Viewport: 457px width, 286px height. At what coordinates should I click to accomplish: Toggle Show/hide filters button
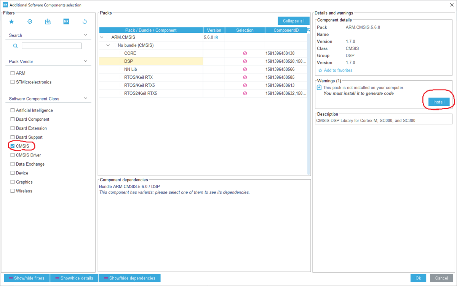click(27, 278)
